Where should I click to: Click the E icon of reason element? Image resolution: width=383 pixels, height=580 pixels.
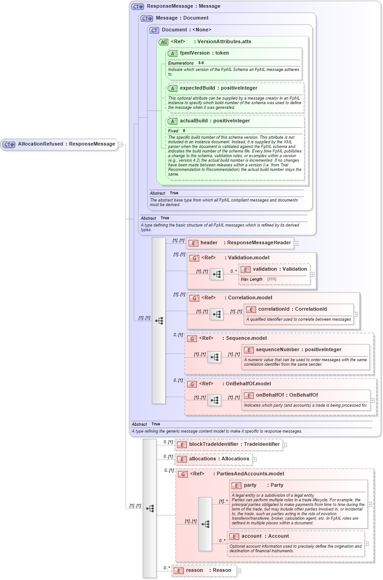coord(179,570)
